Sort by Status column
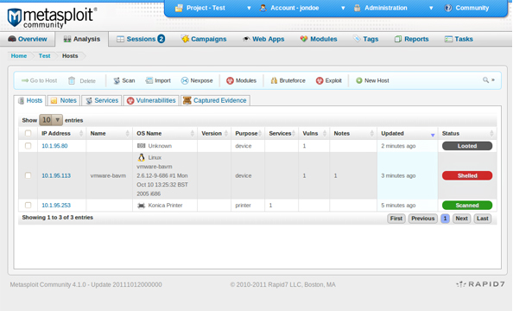513x311 pixels. (x=467, y=133)
